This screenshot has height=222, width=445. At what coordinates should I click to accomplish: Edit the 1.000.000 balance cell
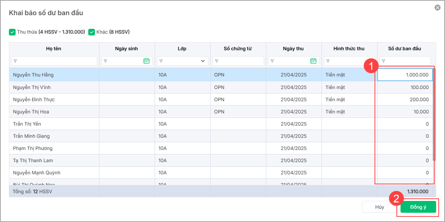click(x=405, y=75)
